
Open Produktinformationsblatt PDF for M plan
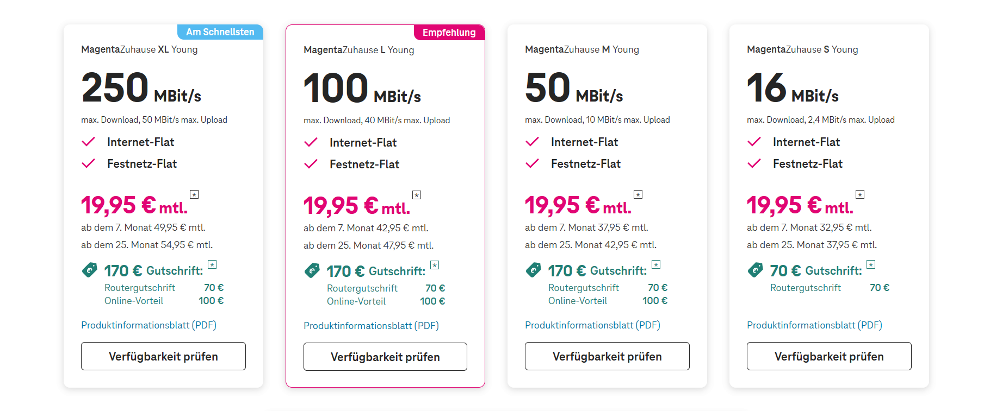coord(592,325)
